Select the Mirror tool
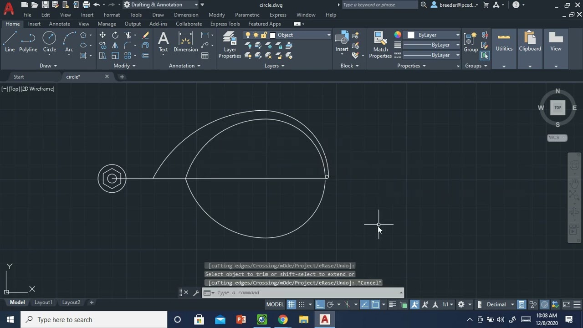 (x=115, y=46)
